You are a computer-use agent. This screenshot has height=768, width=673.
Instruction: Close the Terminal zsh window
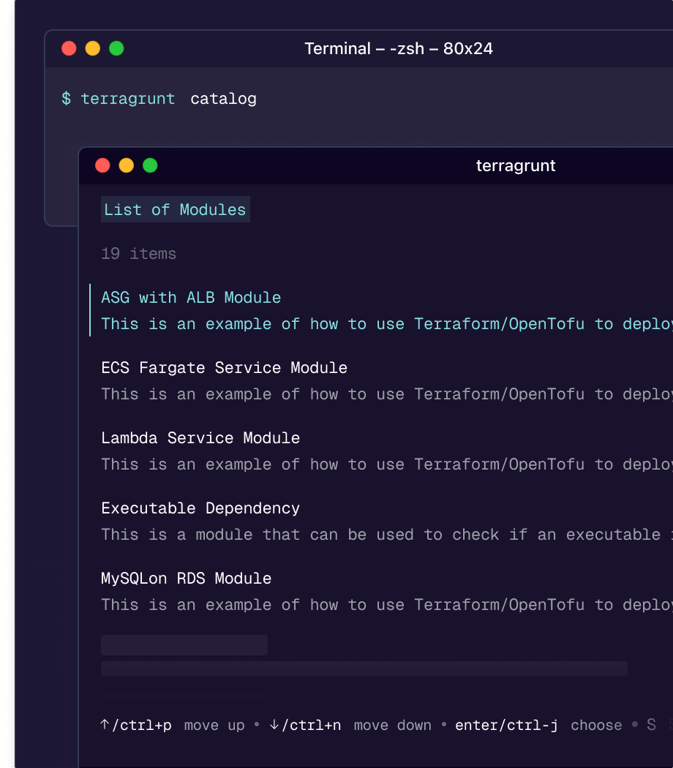pyautogui.click(x=69, y=48)
